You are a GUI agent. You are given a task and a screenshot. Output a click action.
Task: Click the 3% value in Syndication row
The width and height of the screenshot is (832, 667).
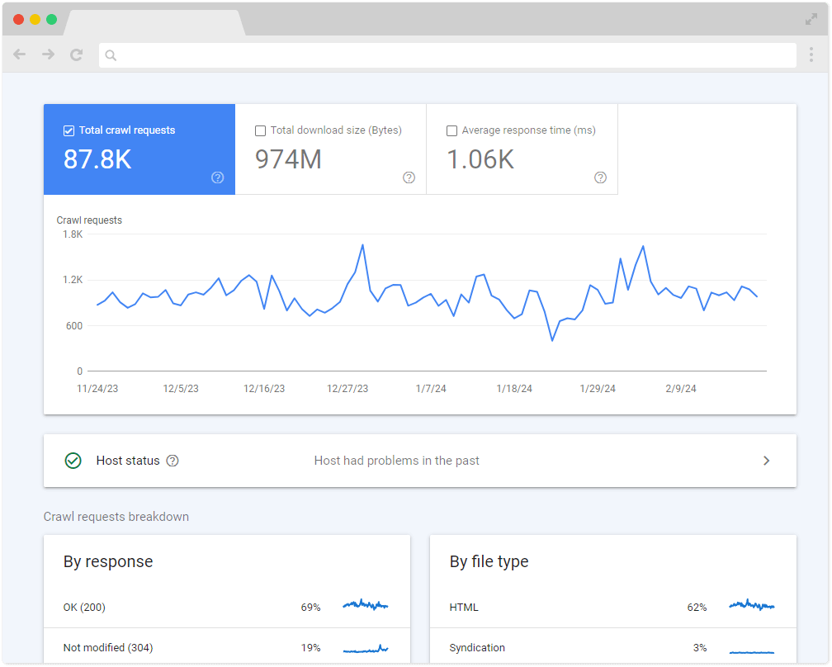pos(700,648)
